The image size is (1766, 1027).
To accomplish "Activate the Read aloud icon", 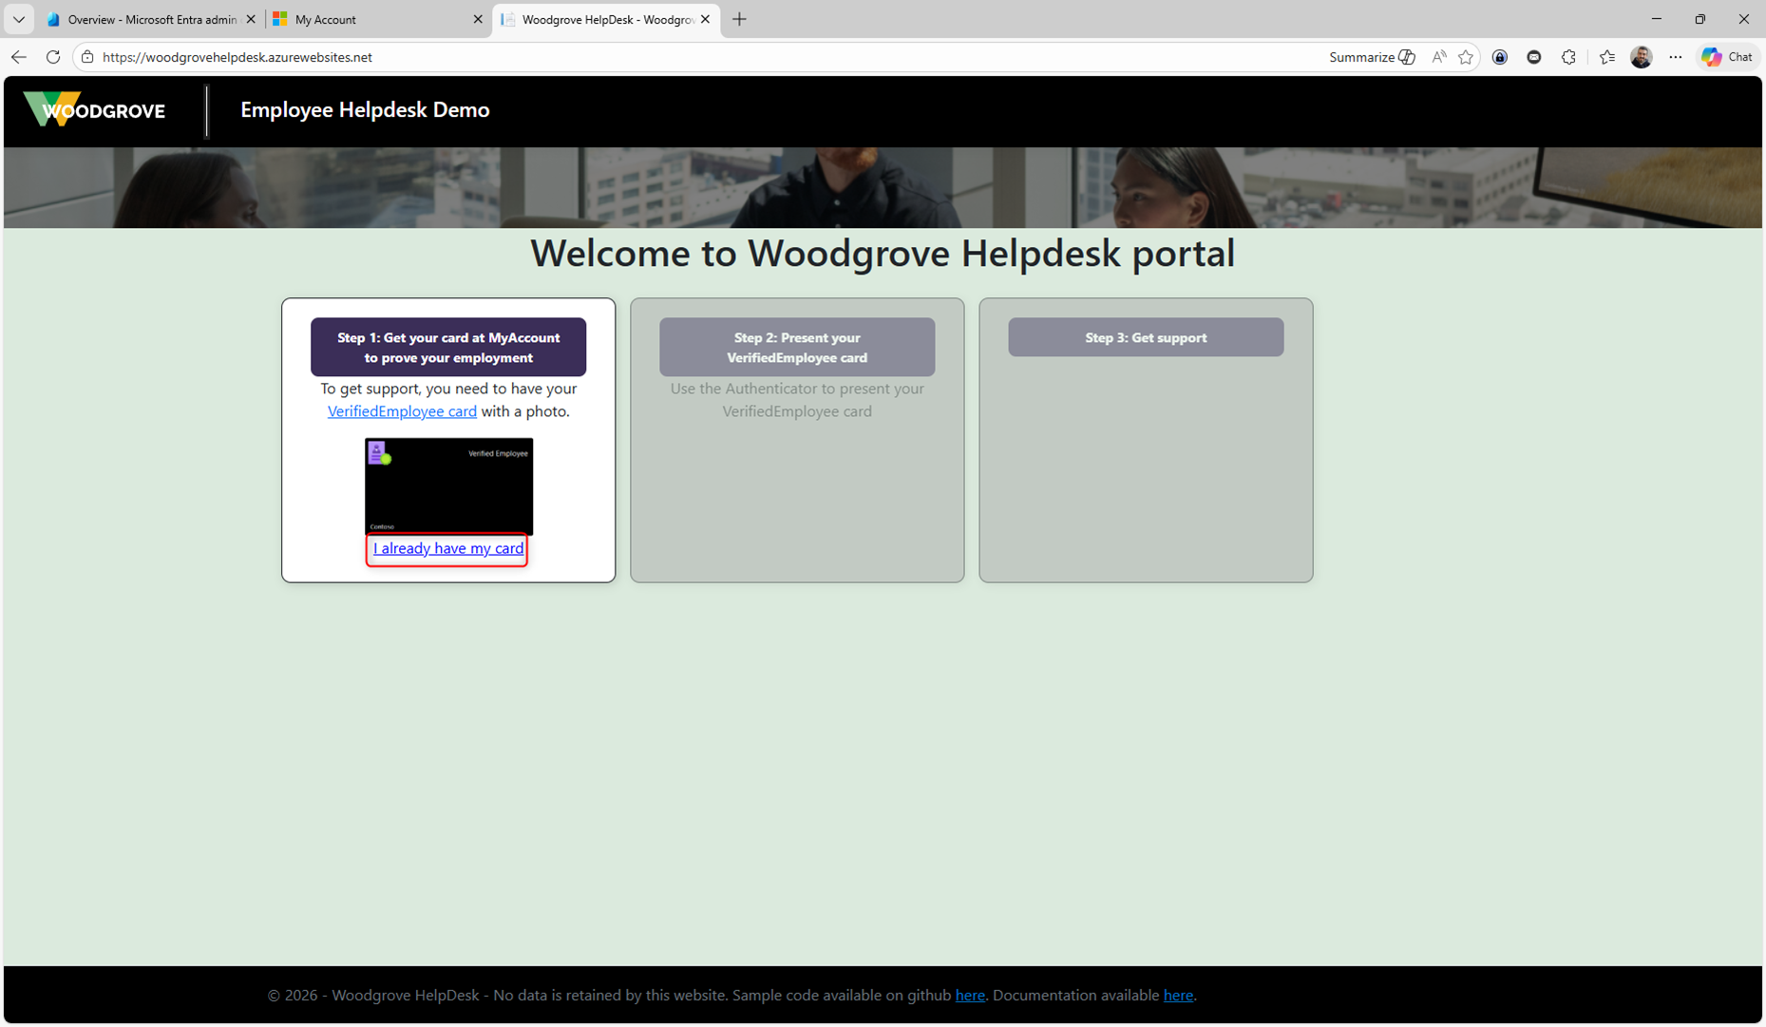I will (1439, 57).
